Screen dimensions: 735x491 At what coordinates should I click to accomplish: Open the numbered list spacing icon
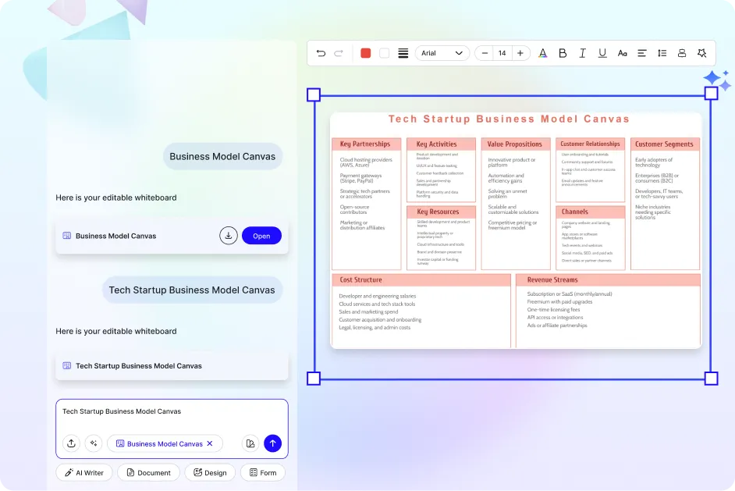point(662,53)
